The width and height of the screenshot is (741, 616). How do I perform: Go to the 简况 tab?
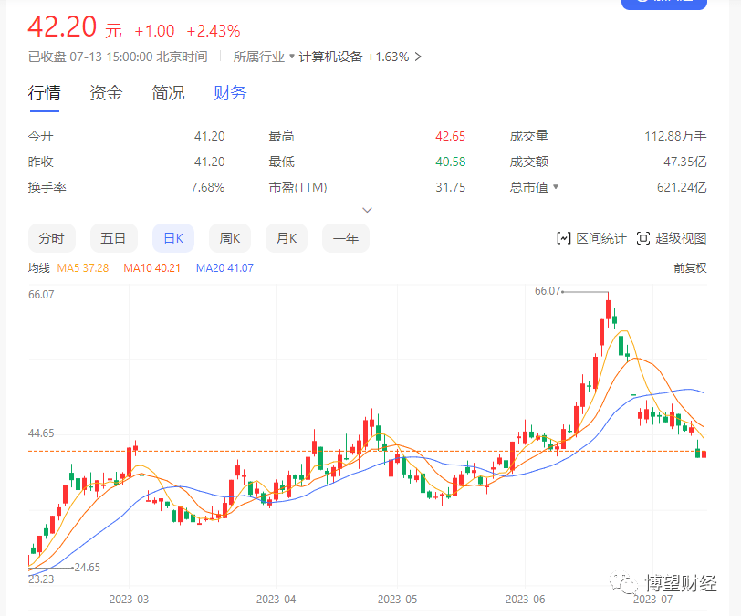tap(168, 93)
